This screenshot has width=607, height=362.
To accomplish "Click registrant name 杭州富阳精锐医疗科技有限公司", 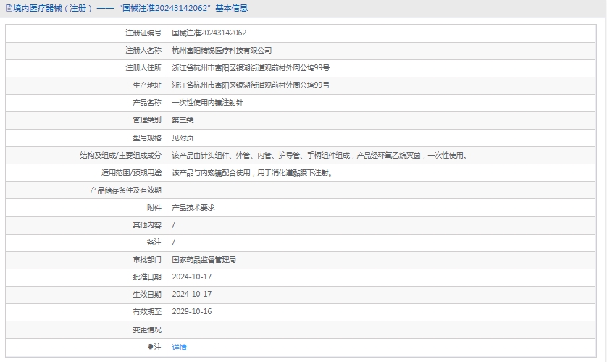I will (222, 51).
